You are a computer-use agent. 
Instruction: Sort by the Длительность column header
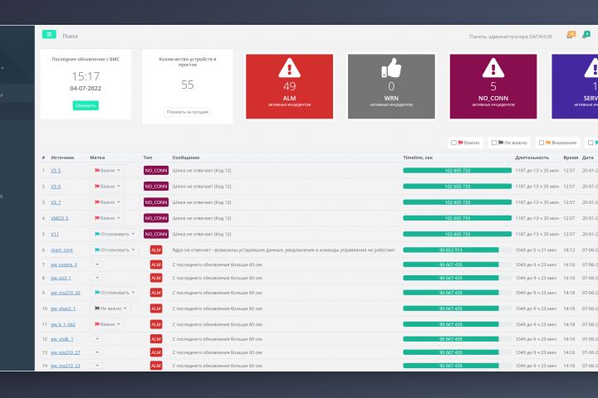click(x=532, y=158)
